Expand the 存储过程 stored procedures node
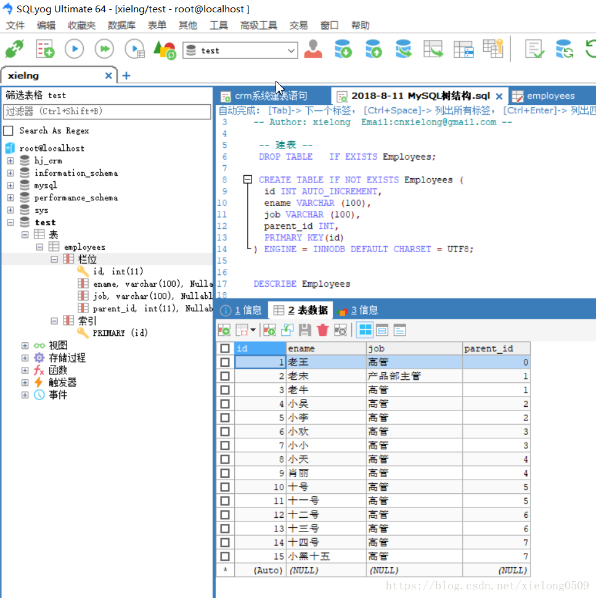 click(x=25, y=358)
